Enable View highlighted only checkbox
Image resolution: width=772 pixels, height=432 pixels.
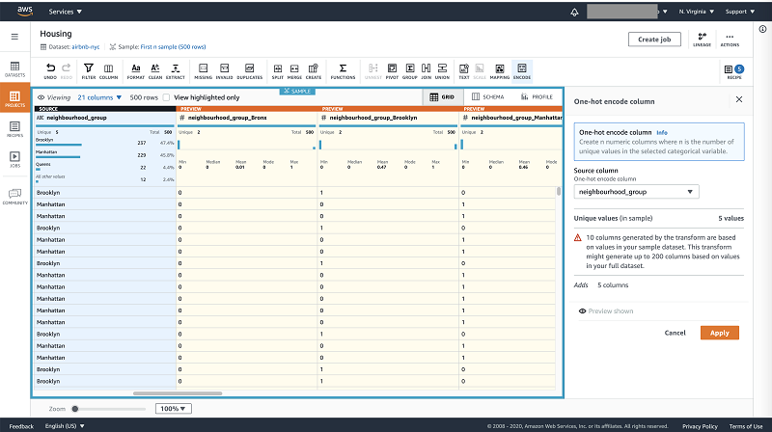(x=167, y=97)
